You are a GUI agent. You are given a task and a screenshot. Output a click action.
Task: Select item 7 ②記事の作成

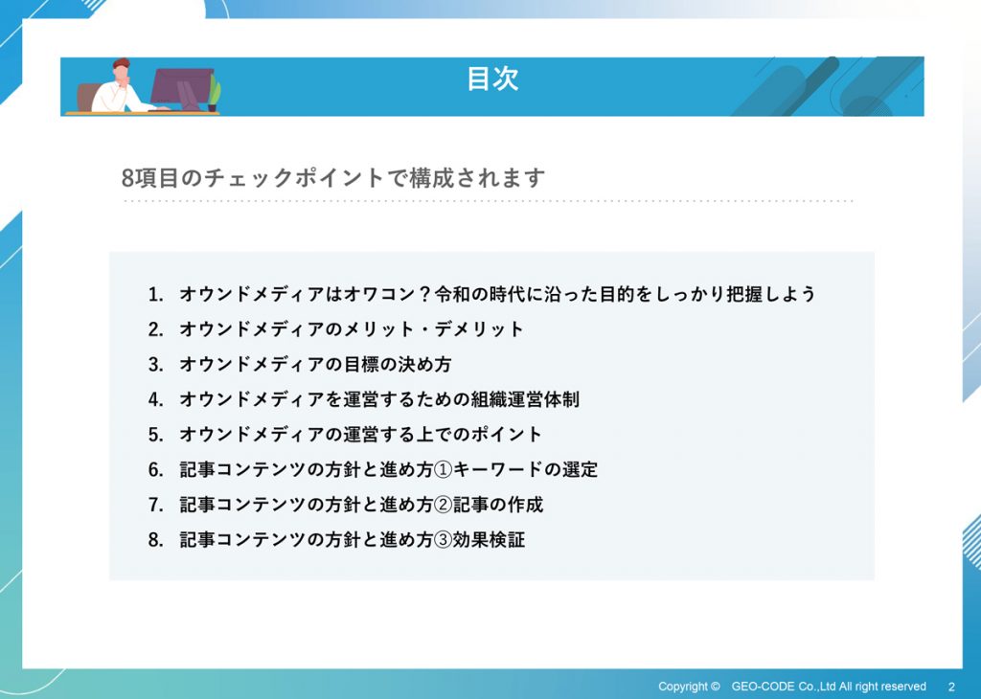(345, 504)
